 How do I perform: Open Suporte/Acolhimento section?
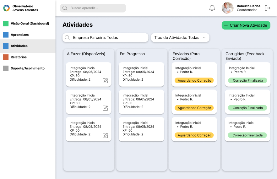pos(28,68)
